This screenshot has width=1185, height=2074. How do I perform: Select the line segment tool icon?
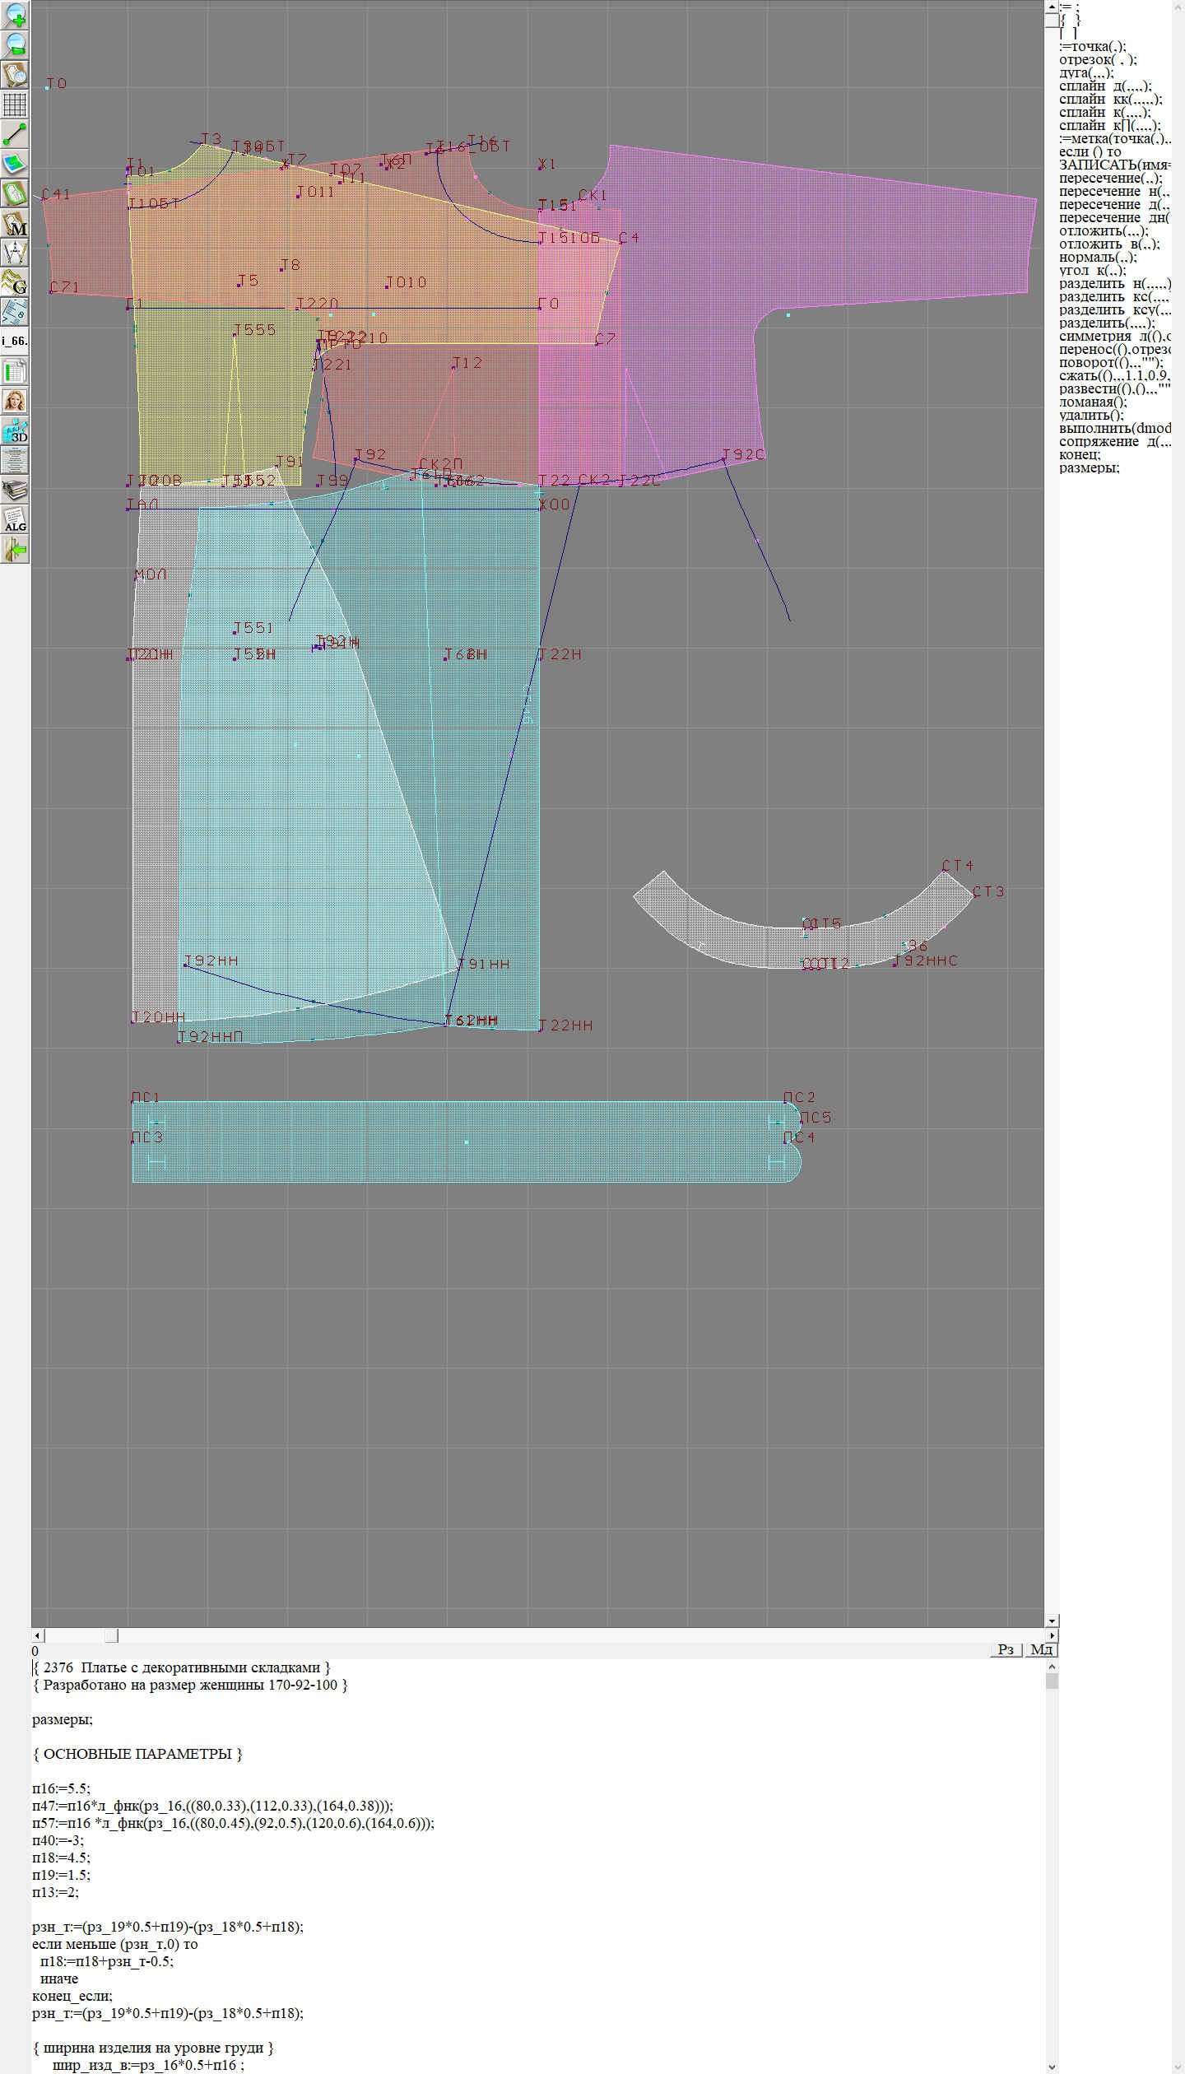[x=15, y=134]
